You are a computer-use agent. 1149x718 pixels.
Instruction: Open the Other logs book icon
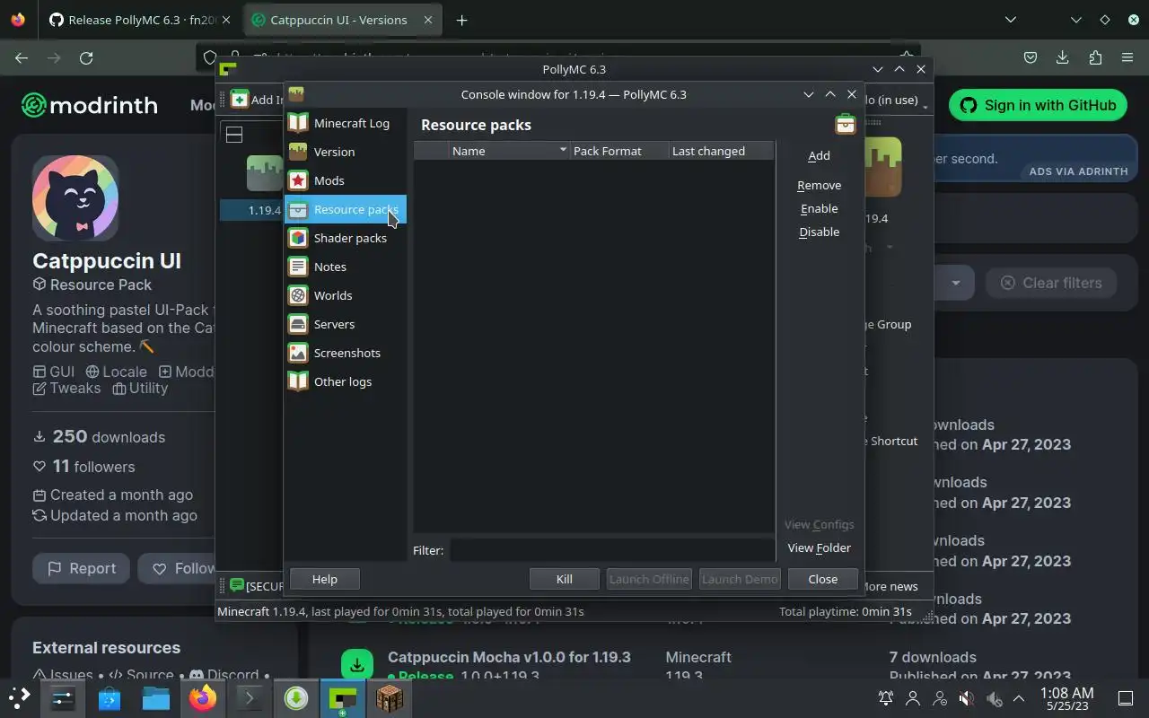(298, 381)
